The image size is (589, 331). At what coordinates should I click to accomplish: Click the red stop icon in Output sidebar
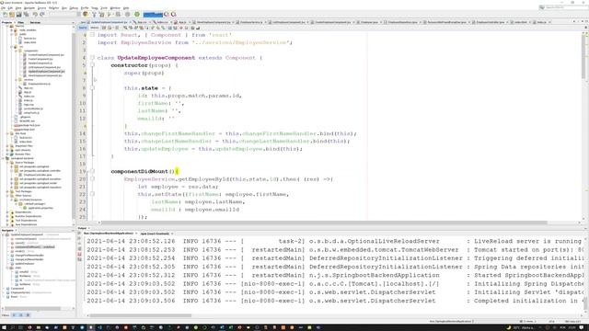[x=80, y=254]
